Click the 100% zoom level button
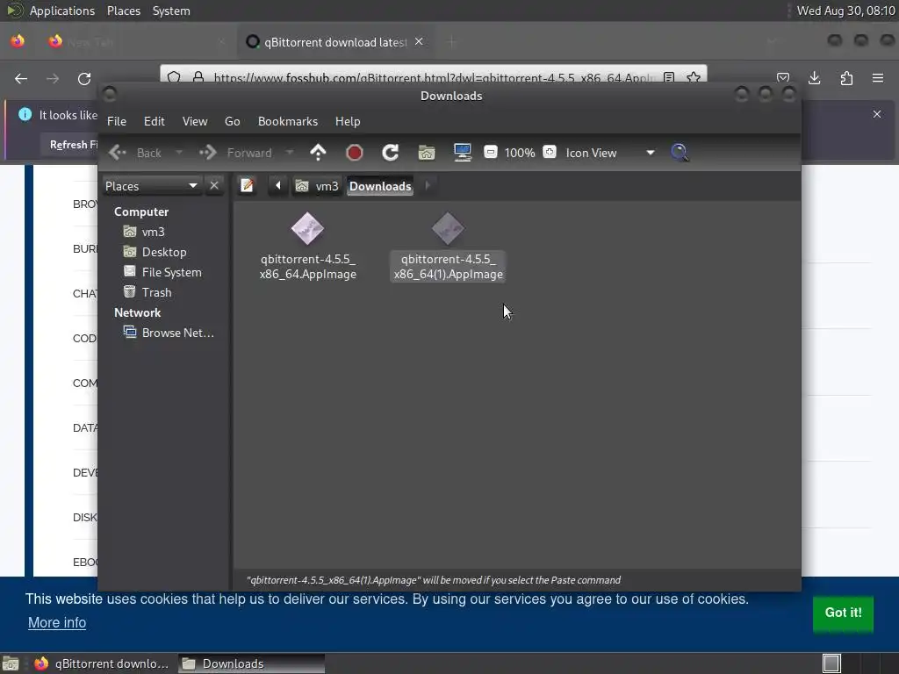The image size is (899, 674). 520,153
